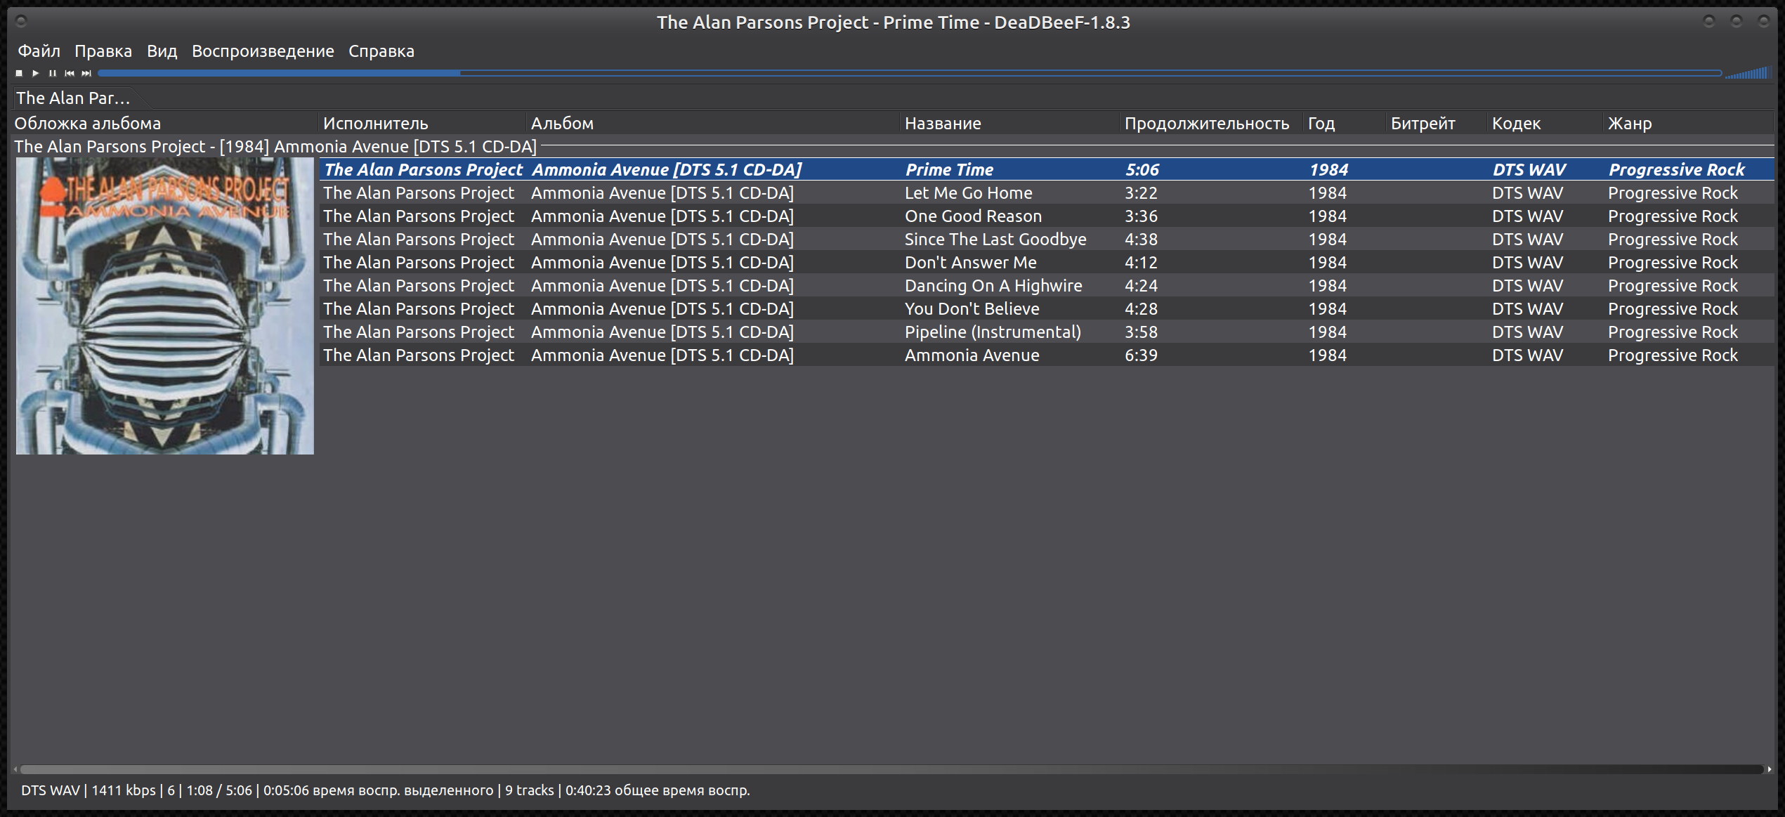Click the Битрейт column header
The height and width of the screenshot is (817, 1785).
tap(1437, 124)
